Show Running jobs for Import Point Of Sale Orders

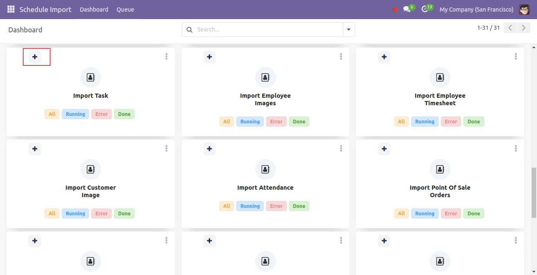[x=425, y=214]
